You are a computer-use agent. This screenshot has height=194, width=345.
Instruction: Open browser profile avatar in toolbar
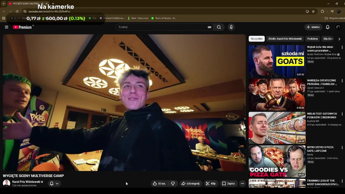coord(339,11)
